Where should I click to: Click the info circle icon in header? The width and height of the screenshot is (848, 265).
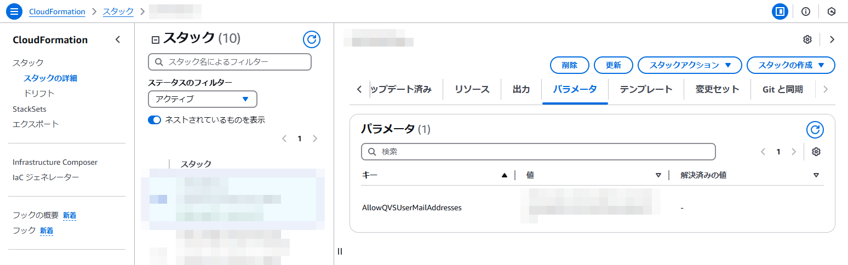click(x=806, y=11)
